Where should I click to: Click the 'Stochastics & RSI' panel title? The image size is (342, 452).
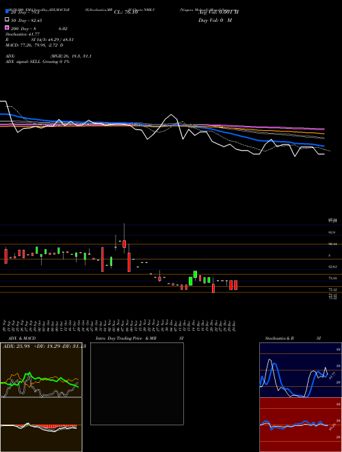[293, 338]
